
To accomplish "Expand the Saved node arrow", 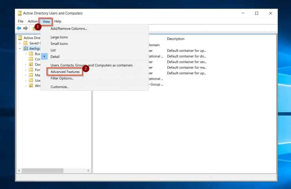I will coord(20,43).
